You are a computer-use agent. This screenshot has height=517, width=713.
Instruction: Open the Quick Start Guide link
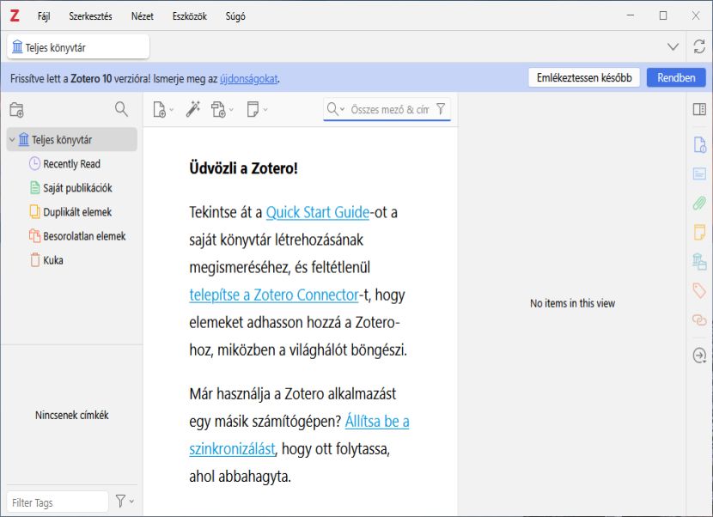(x=317, y=212)
